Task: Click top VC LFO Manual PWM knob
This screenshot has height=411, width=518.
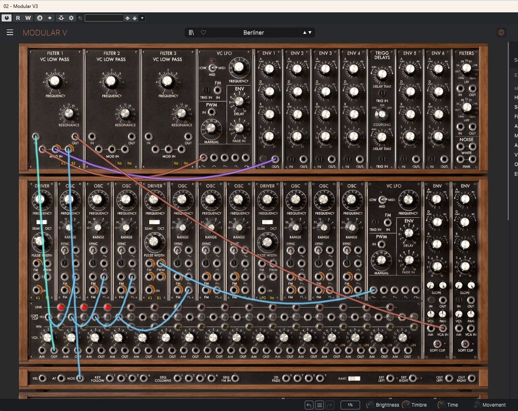Action: click(211, 128)
